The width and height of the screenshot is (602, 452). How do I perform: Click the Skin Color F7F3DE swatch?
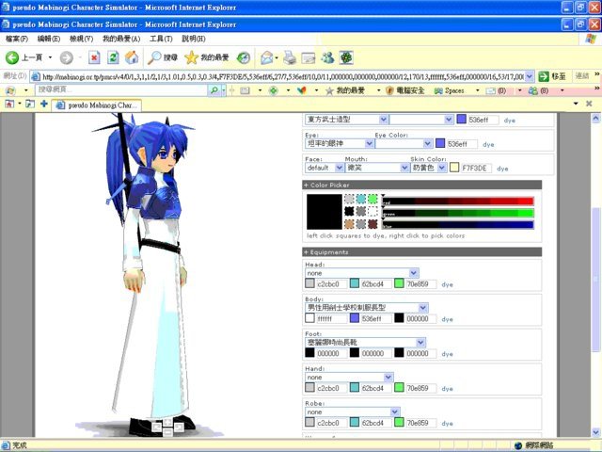tap(454, 168)
